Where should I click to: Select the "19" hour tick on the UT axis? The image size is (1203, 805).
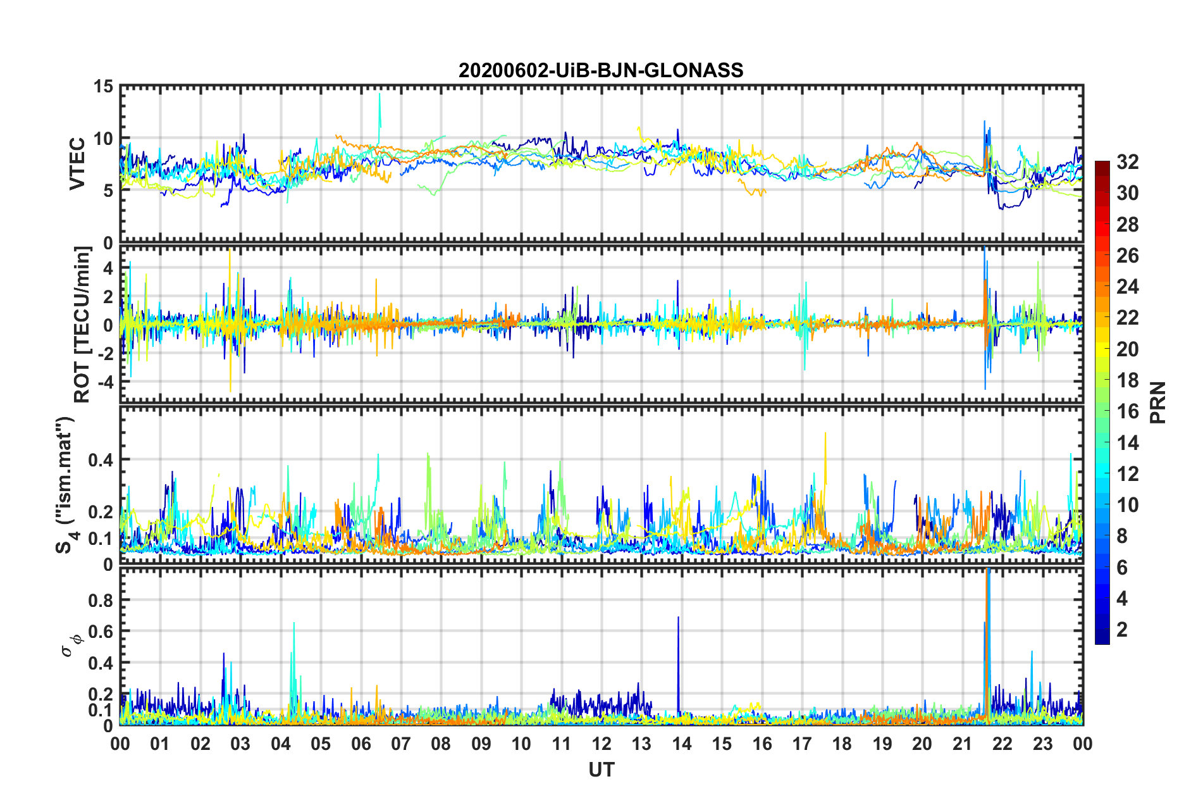coord(882,744)
